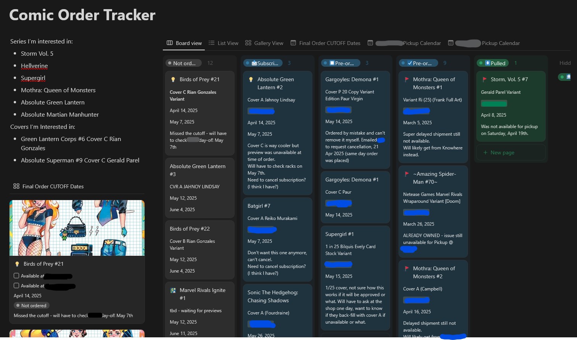
Task: Click blue tag on Supergirl #1 card
Action: pyautogui.click(x=338, y=264)
